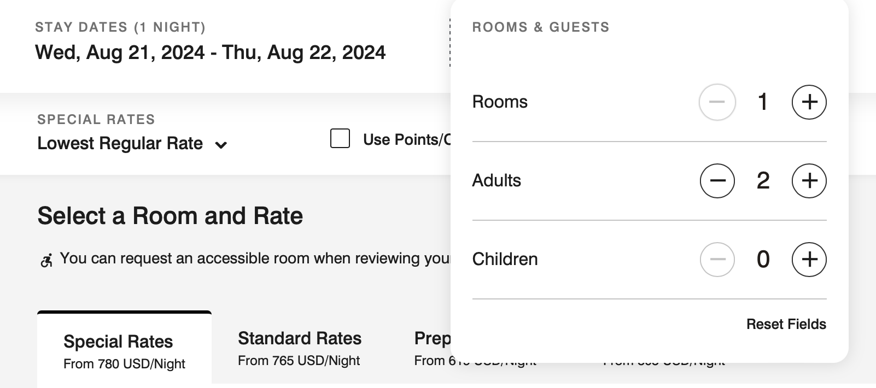876x388 pixels.
Task: Open the Lowest Regular Rate dropdown
Action: tap(120, 144)
